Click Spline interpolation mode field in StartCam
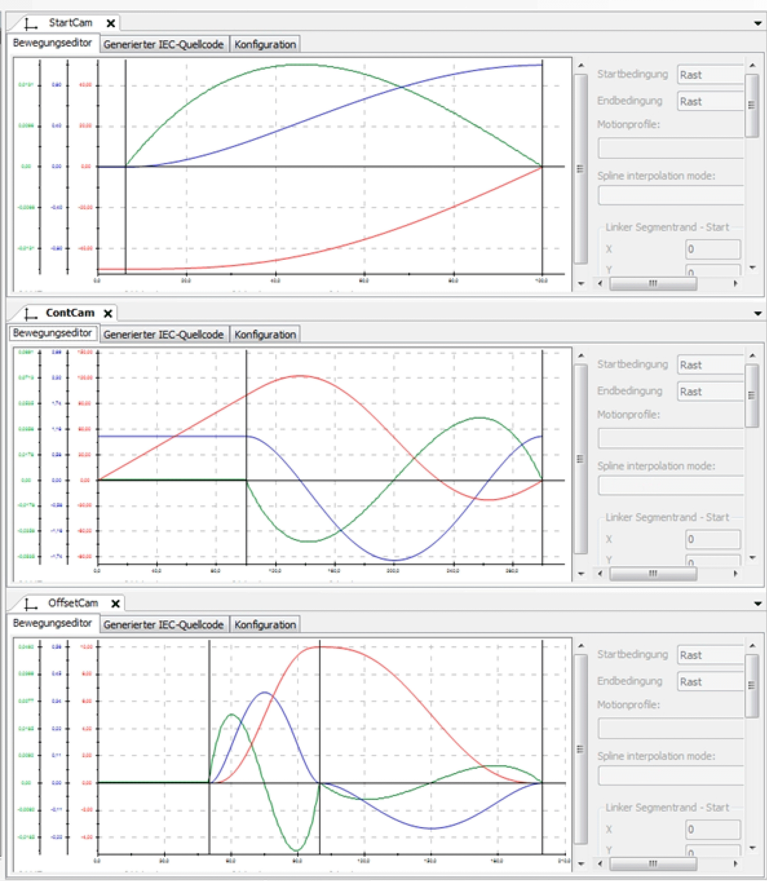Image resolution: width=767 pixels, height=881 pixels. pos(670,196)
